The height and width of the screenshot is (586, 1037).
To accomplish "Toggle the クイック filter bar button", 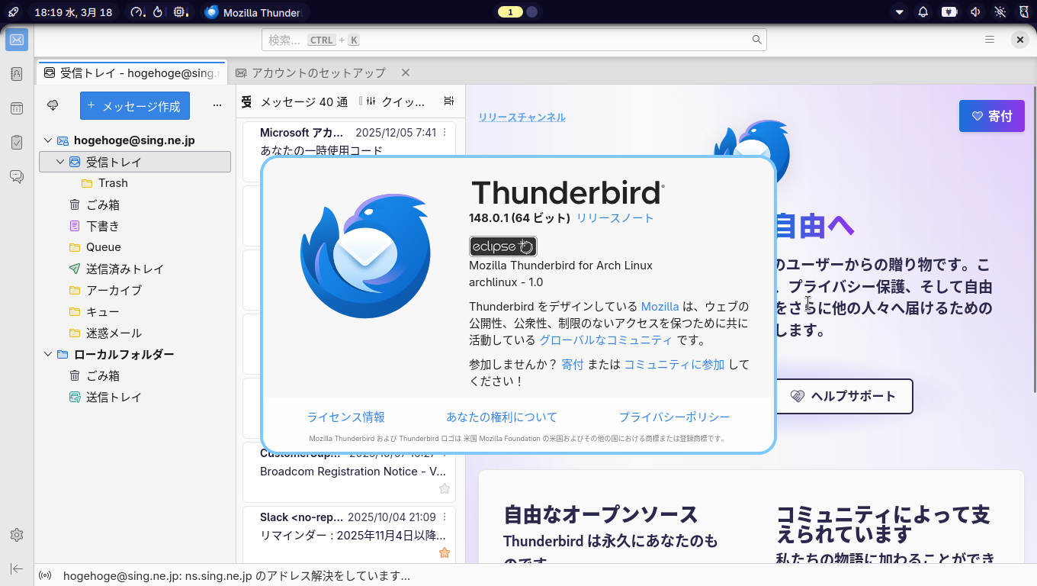I will tap(396, 101).
